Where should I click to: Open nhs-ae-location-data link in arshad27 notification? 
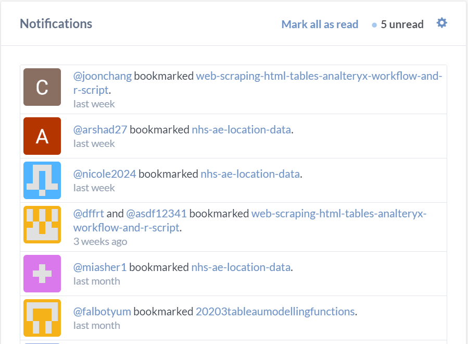[241, 130]
